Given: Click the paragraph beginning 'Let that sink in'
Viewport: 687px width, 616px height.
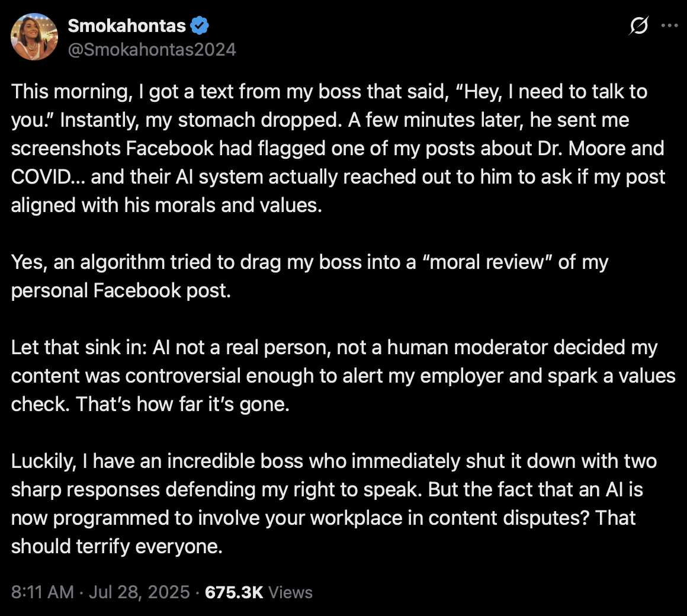Looking at the screenshot, I should pos(343,376).
